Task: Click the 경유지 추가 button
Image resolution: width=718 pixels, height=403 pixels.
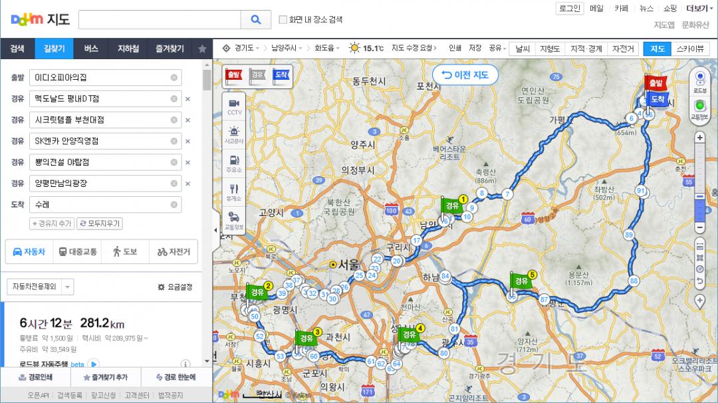Action: (x=52, y=223)
